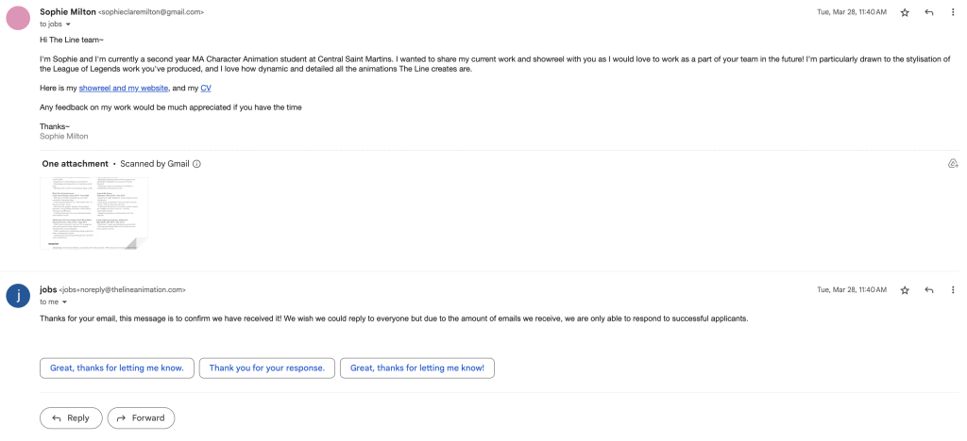Choose 'Great, thanks for letting me know.' reply
Screen dimensions: 967x441
coord(117,367)
